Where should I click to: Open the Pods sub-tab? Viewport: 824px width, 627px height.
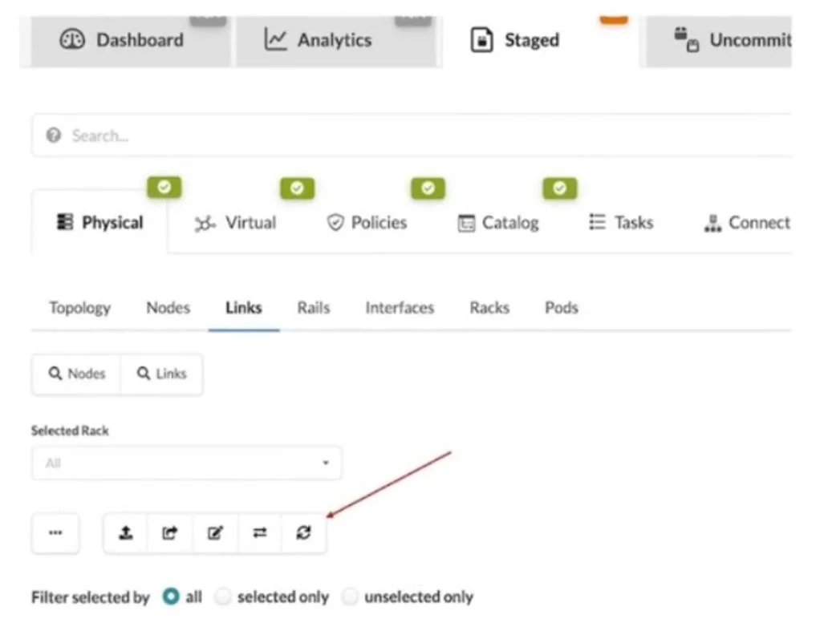pos(562,308)
